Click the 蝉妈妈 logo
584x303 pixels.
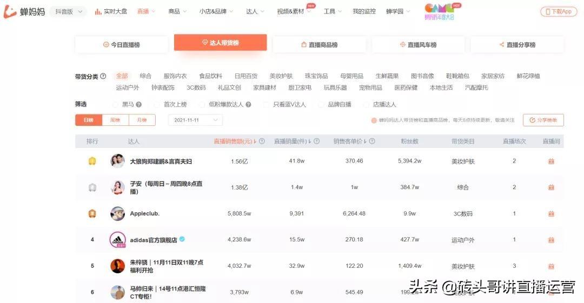(x=24, y=11)
